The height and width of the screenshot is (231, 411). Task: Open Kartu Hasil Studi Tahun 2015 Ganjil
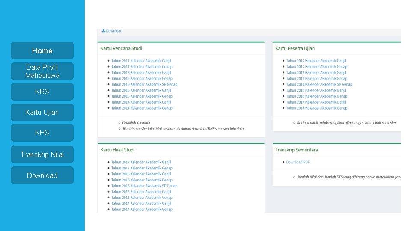(x=141, y=192)
